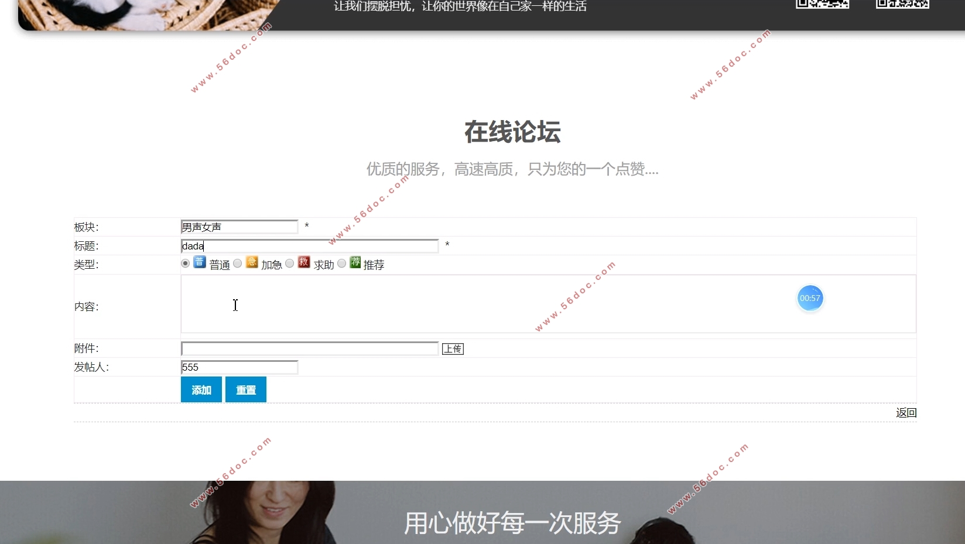This screenshot has width=965, height=544.
Task: Click the 上传 upload button
Action: click(453, 349)
